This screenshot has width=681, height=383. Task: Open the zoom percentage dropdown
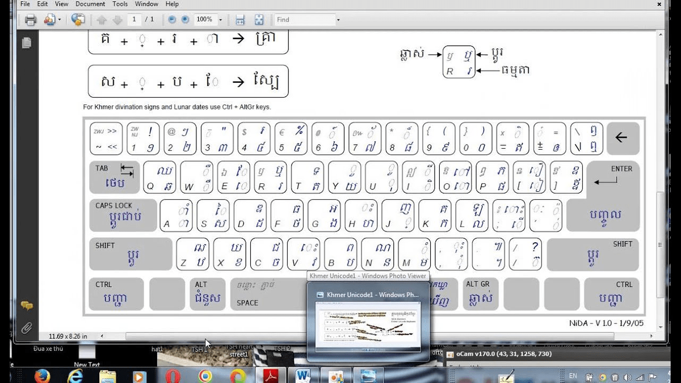coord(221,19)
